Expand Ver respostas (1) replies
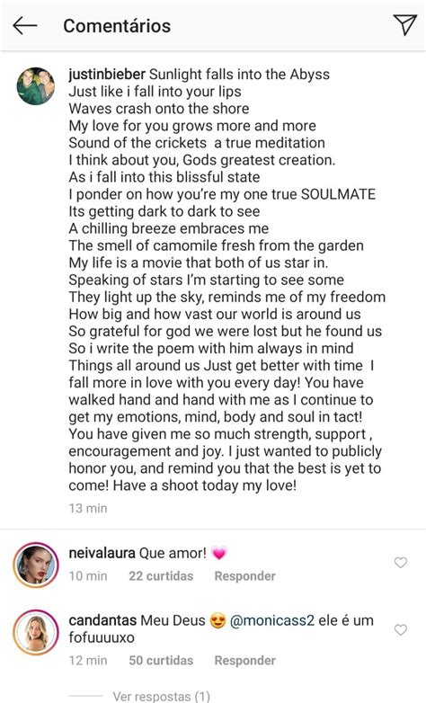426x703 pixels. coord(161,697)
